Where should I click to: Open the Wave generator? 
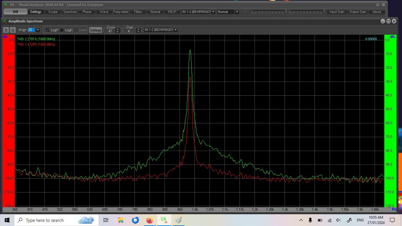coord(104,12)
